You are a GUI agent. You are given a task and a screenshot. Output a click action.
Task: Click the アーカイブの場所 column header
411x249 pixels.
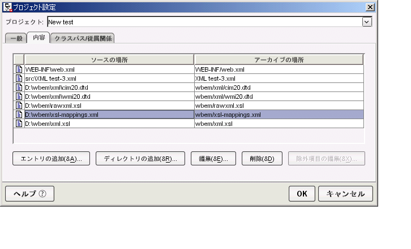279,60
